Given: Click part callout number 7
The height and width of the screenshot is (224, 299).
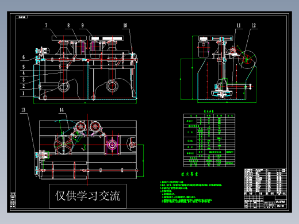Looking at the screenshot, I should (x=46, y=25).
